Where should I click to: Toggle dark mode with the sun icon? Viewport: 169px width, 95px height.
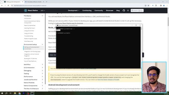[128, 11]
